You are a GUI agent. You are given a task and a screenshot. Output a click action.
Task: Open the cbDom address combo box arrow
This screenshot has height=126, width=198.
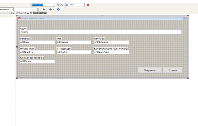click(x=182, y=32)
